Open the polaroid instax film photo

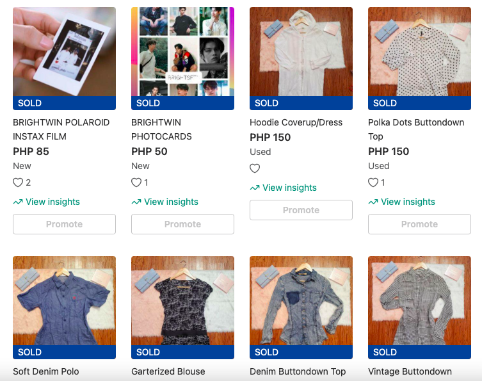(64, 51)
